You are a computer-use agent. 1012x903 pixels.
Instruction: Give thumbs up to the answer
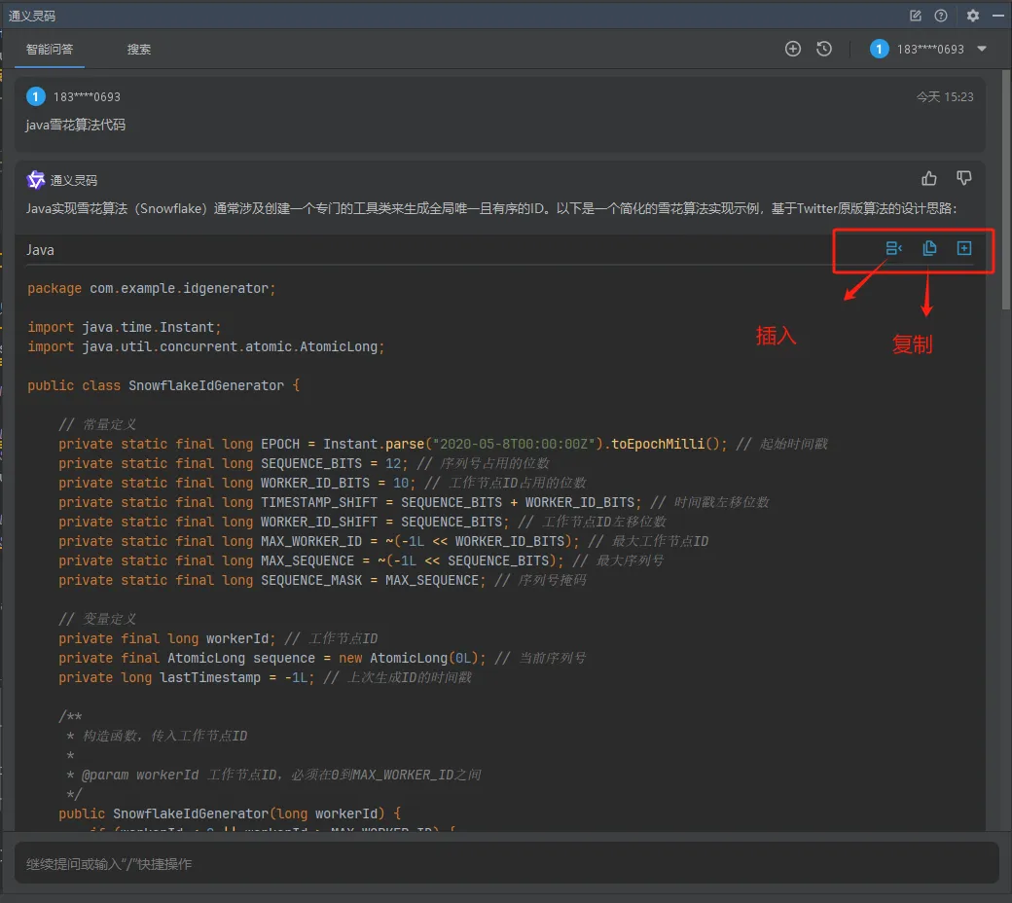[928, 179]
